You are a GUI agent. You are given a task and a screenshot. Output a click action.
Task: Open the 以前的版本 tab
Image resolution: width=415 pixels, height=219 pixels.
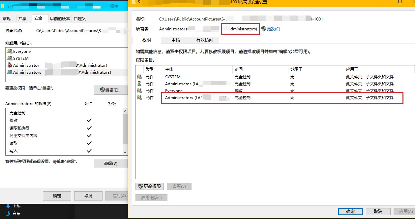[60, 19]
